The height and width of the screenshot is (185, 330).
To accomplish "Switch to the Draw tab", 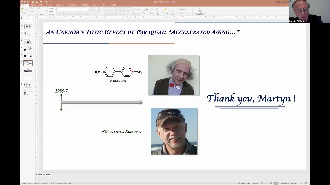I will 41,5.
